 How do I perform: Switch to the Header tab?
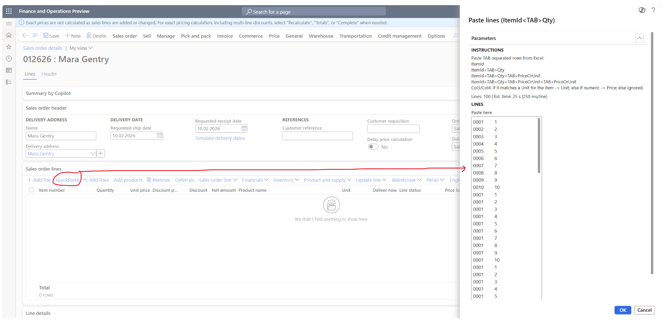tap(49, 74)
